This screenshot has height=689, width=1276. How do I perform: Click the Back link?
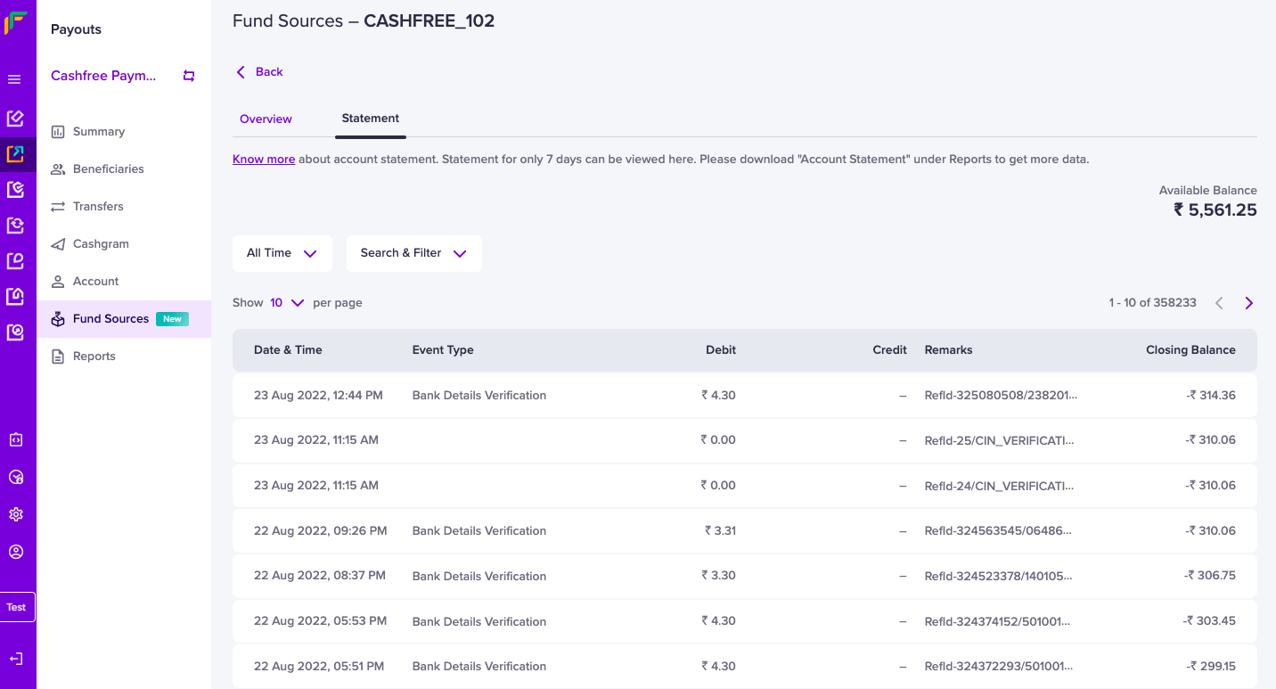(x=269, y=72)
